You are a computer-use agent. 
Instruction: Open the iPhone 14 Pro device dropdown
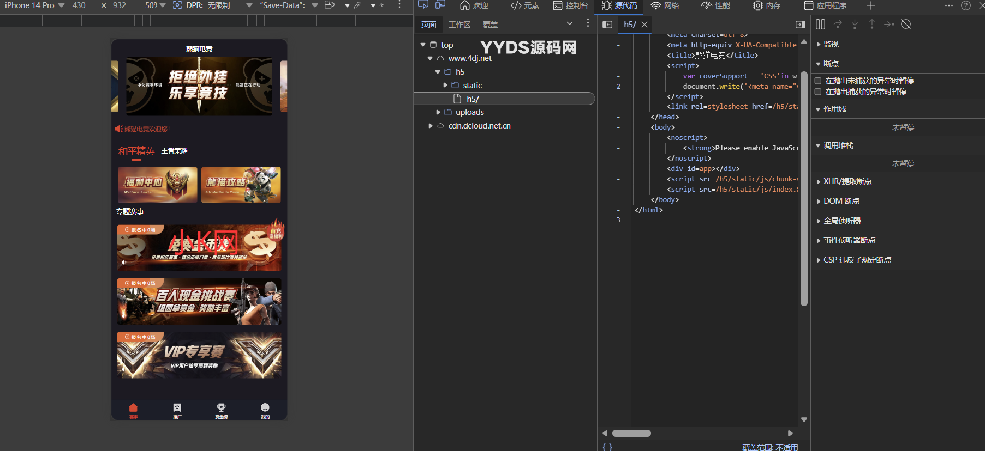pyautogui.click(x=35, y=5)
